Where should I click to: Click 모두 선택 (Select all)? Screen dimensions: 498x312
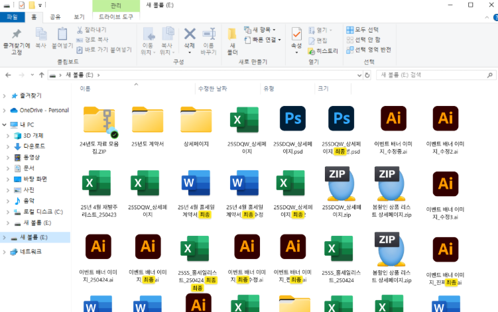362,30
